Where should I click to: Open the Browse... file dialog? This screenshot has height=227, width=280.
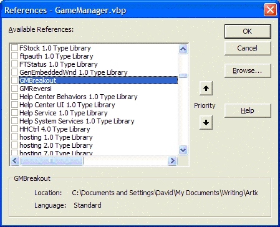(x=248, y=71)
